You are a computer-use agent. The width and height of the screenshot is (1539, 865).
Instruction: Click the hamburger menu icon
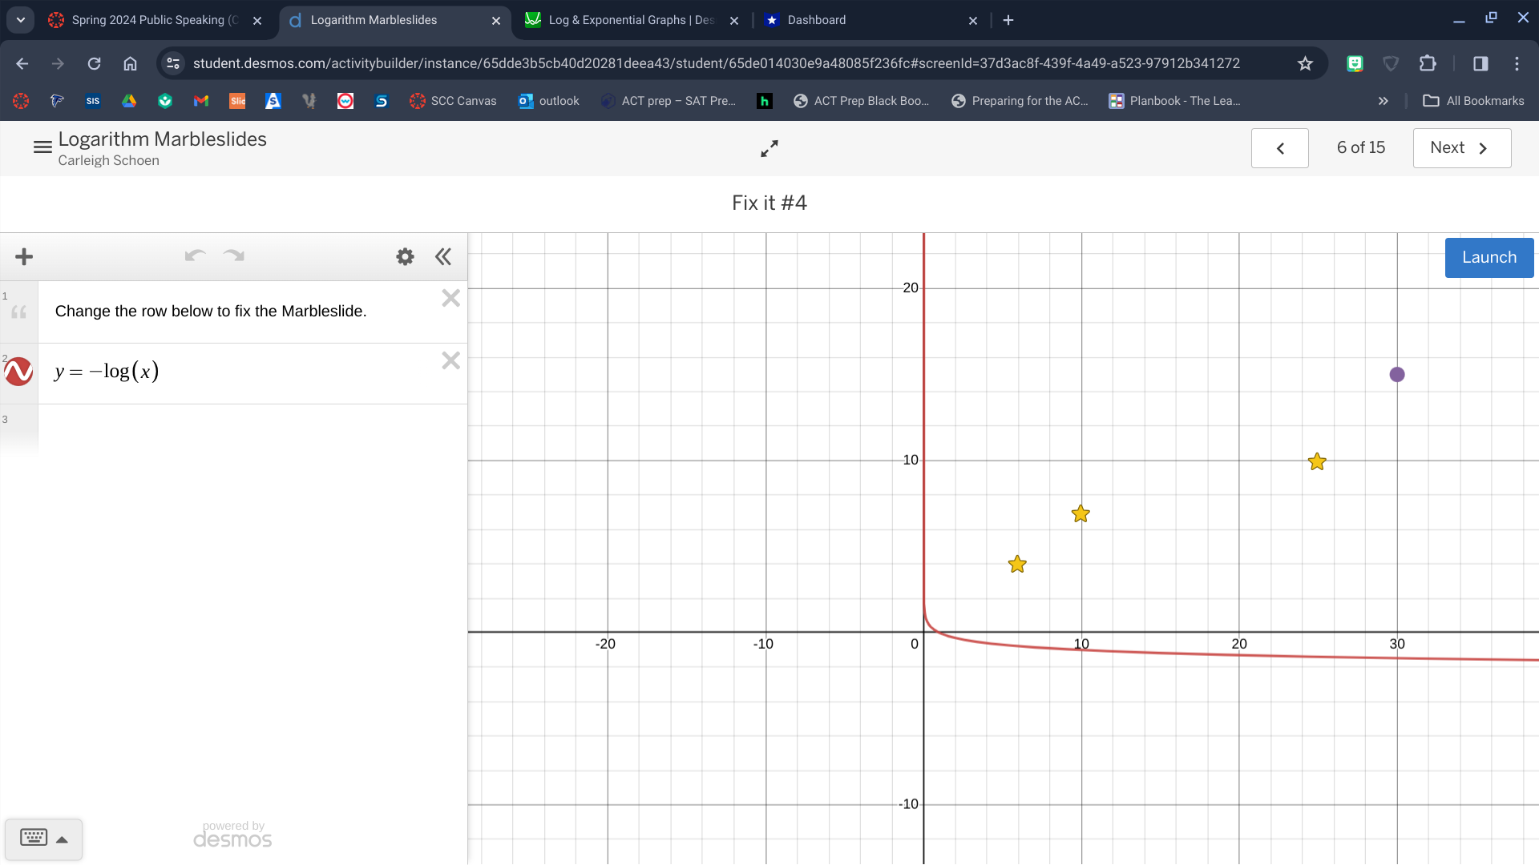coord(40,148)
